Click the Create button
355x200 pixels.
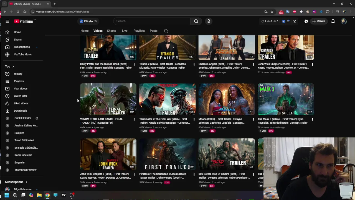[319, 21]
